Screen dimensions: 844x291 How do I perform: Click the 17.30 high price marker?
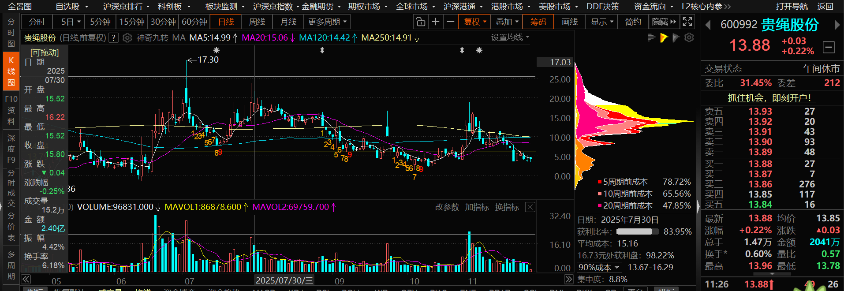(x=208, y=60)
